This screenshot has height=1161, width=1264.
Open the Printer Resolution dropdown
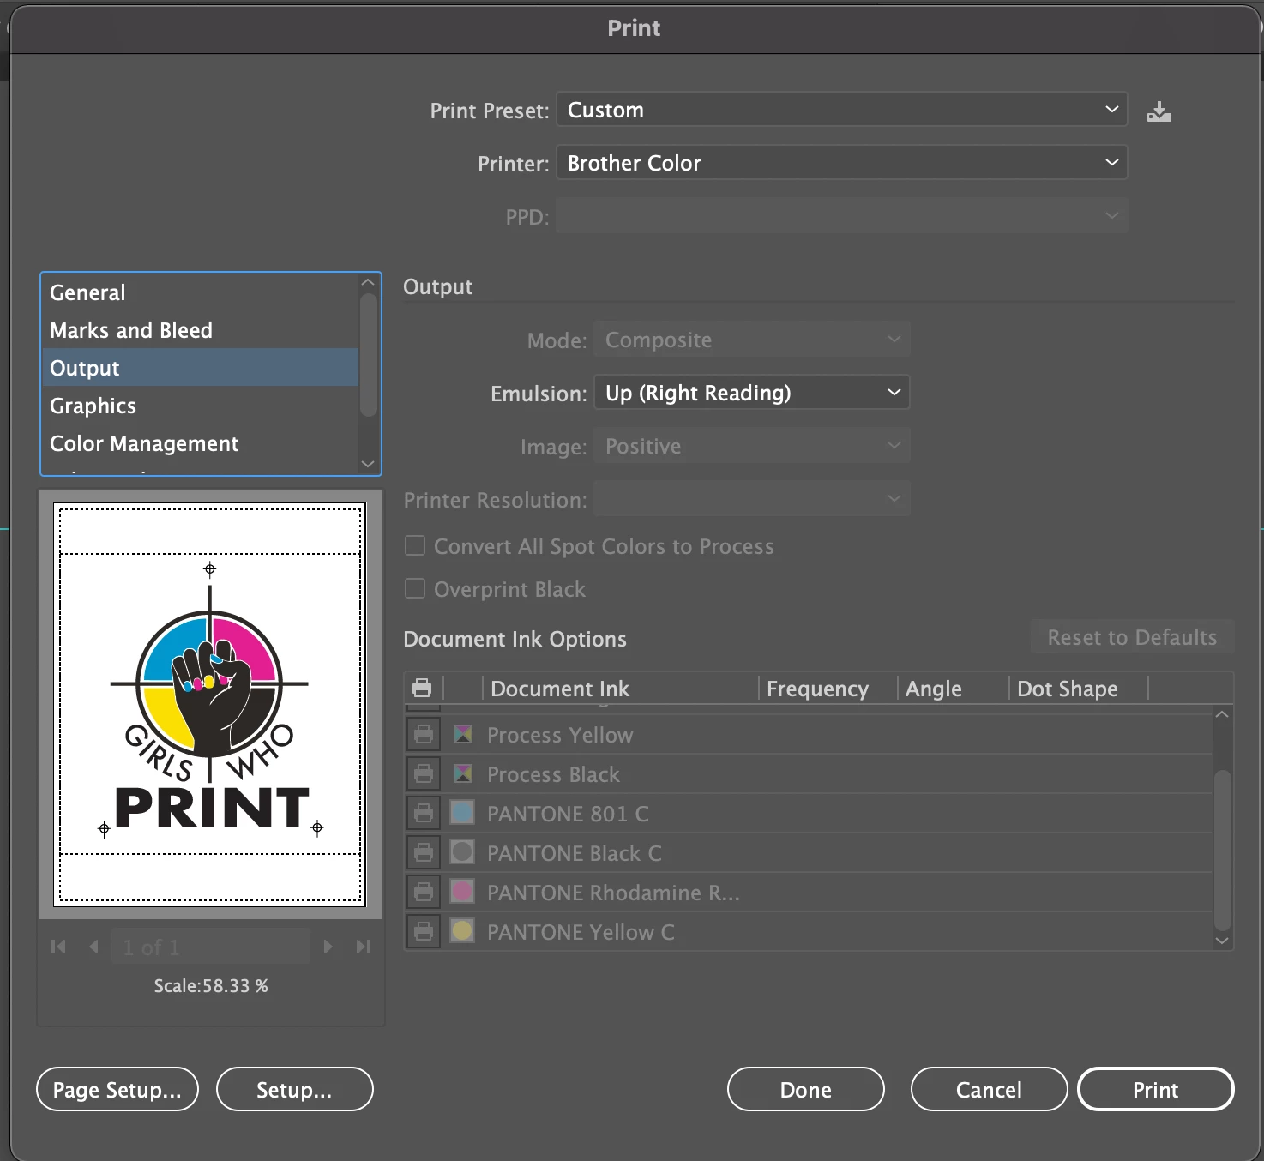(x=752, y=499)
